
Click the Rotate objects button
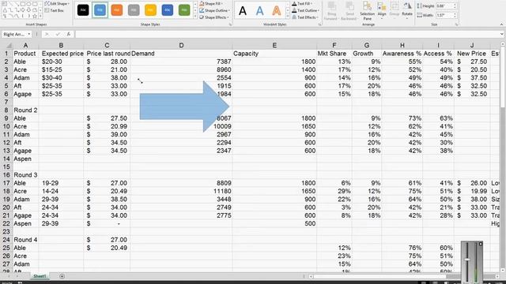(x=407, y=10)
